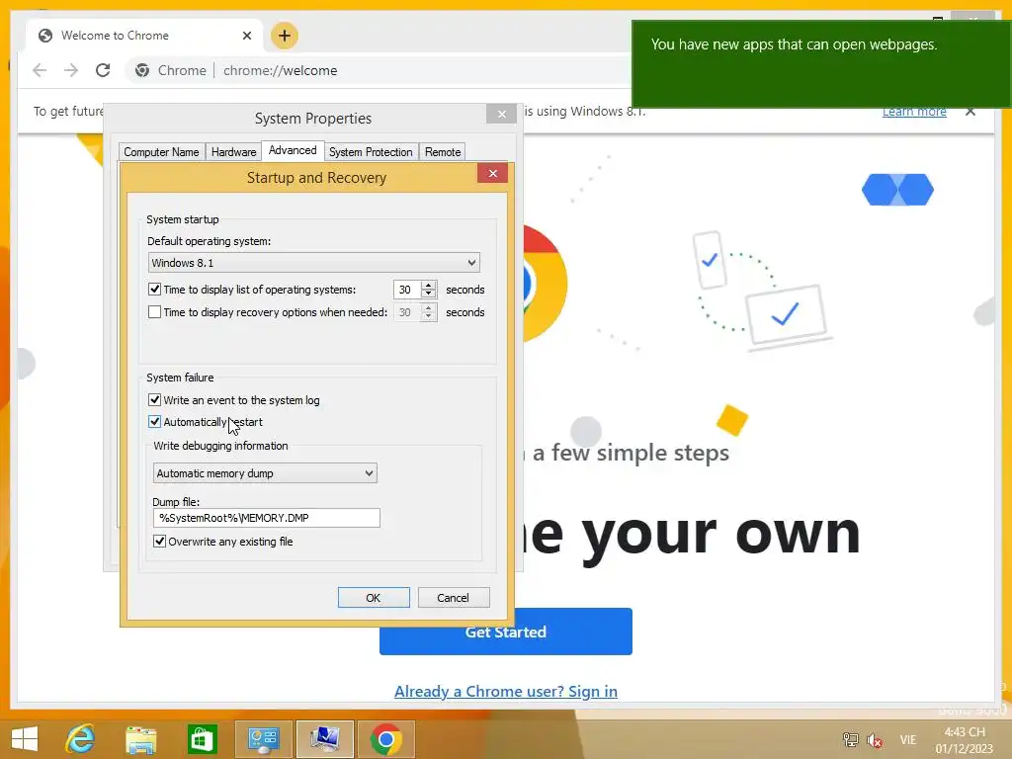1012x759 pixels.
Task: Click Already a Chrome user? Sign in
Action: (x=505, y=691)
